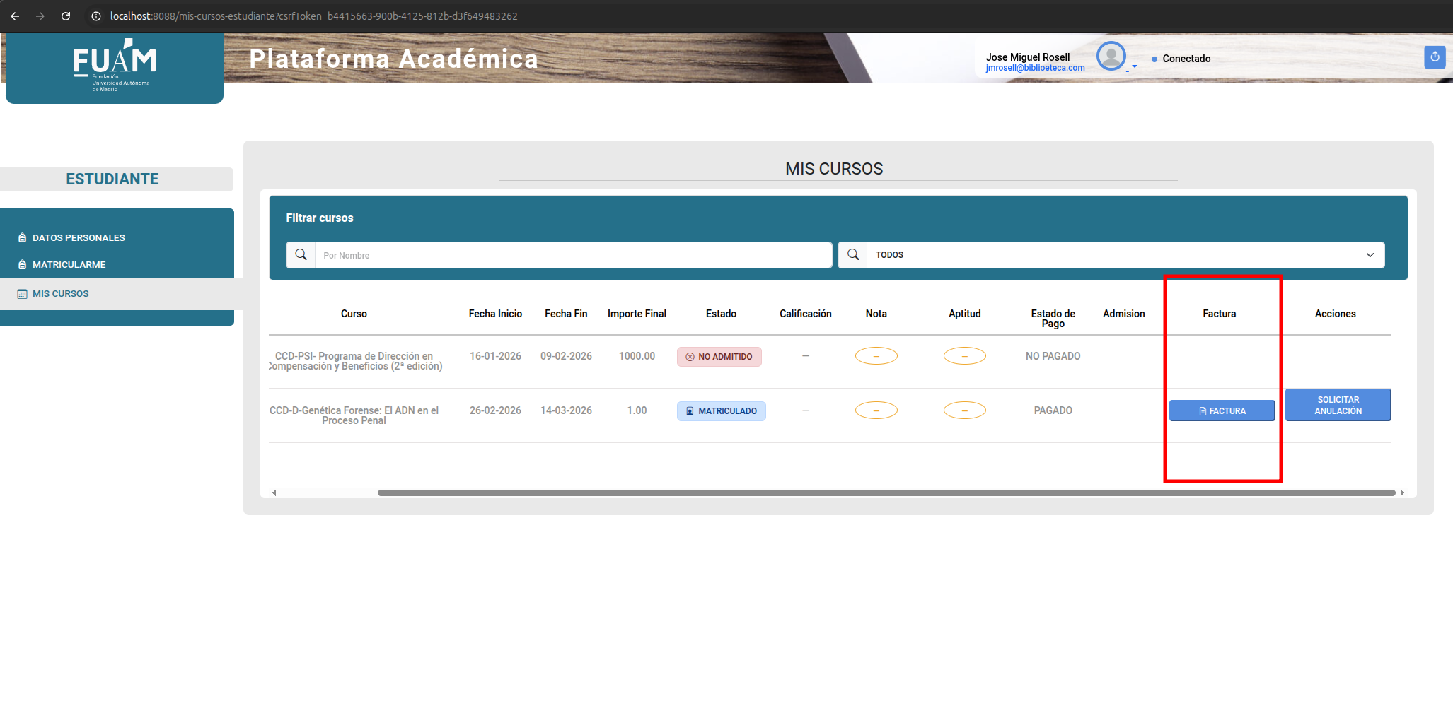
Task: Click the search icon beside TODOS filter
Action: [853, 255]
